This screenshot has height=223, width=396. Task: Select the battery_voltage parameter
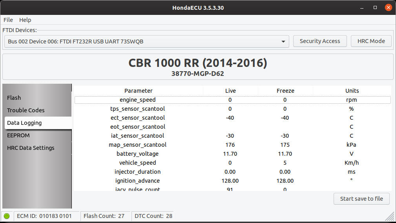138,154
